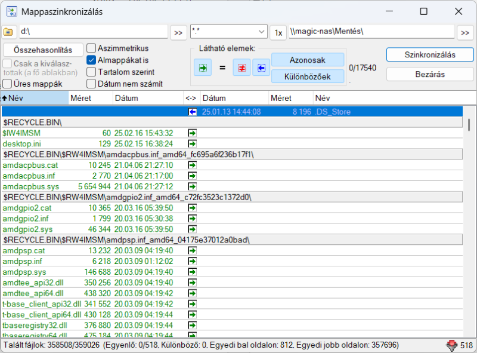
Task: Click green arrow beside amdgpio2.cat
Action: (192, 208)
